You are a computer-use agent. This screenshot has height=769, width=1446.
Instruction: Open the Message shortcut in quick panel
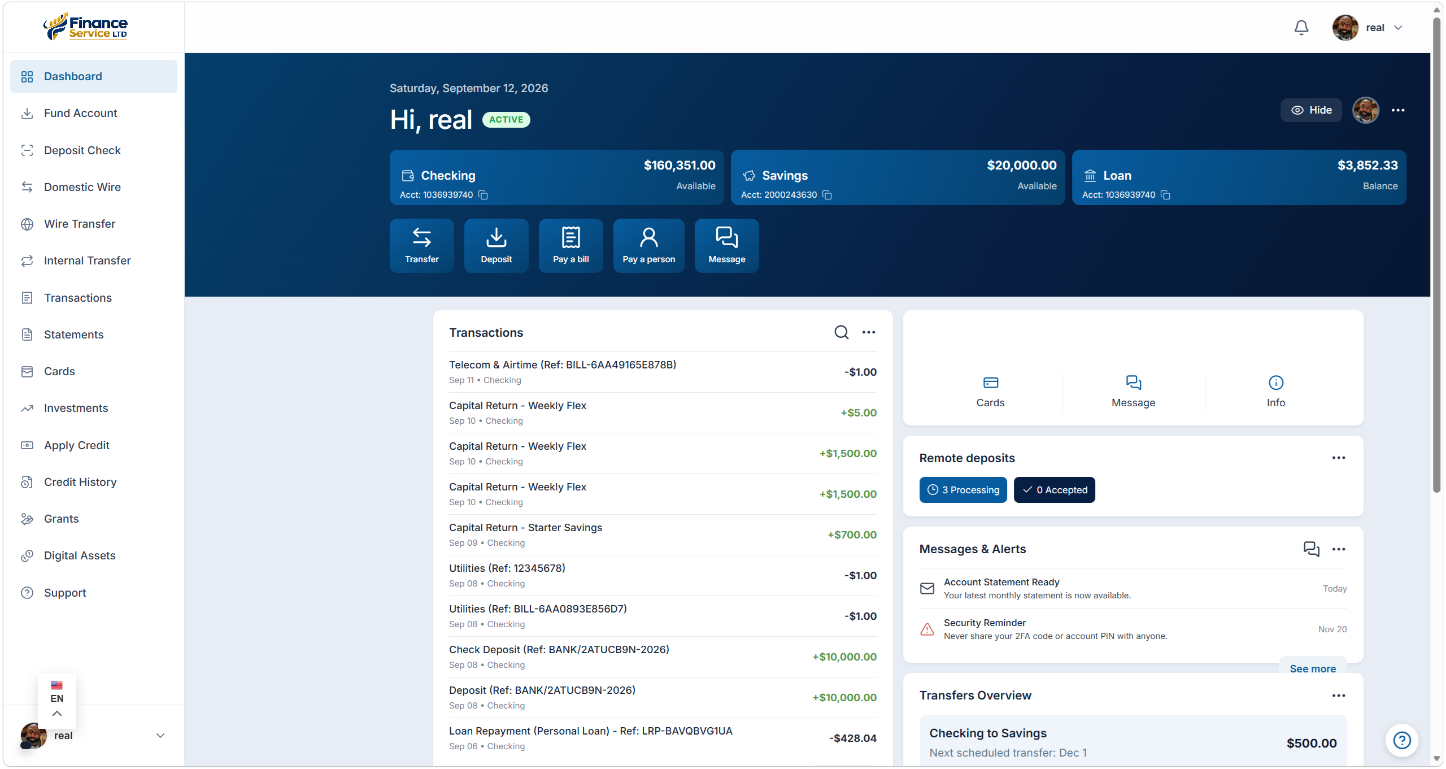click(1133, 392)
